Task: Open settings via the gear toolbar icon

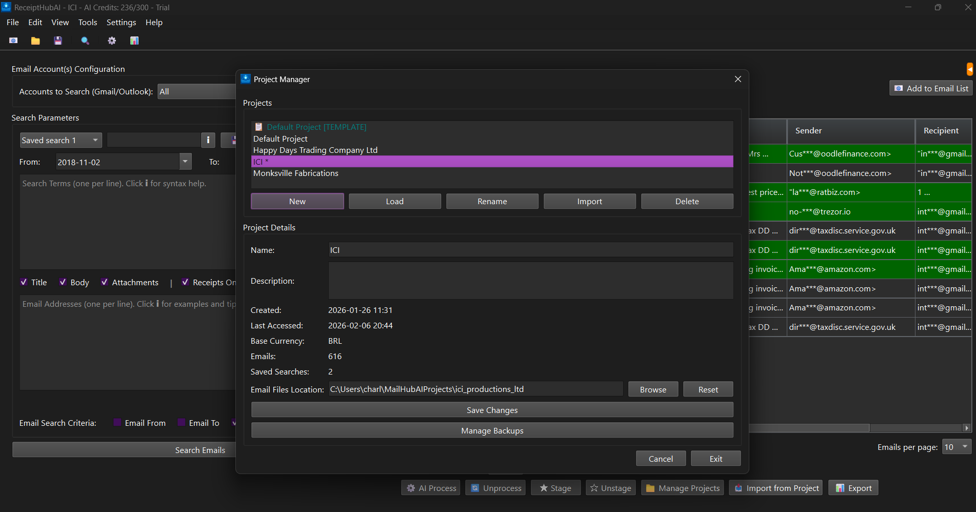Action: coord(112,41)
